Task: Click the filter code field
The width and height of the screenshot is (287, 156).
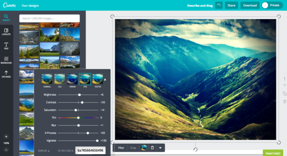Action: (91, 150)
